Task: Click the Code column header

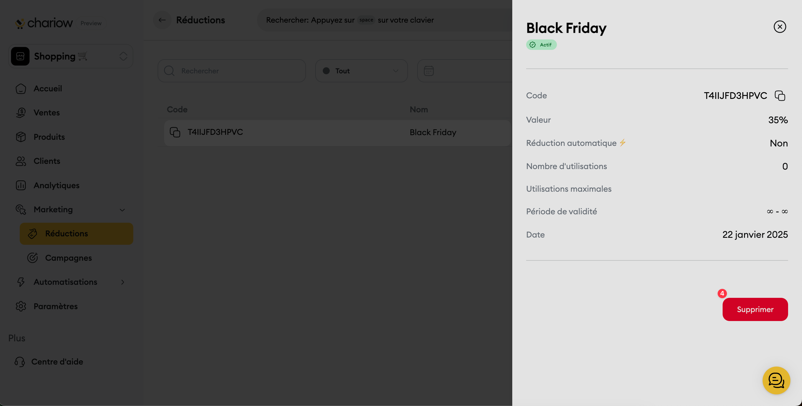Action: tap(177, 110)
